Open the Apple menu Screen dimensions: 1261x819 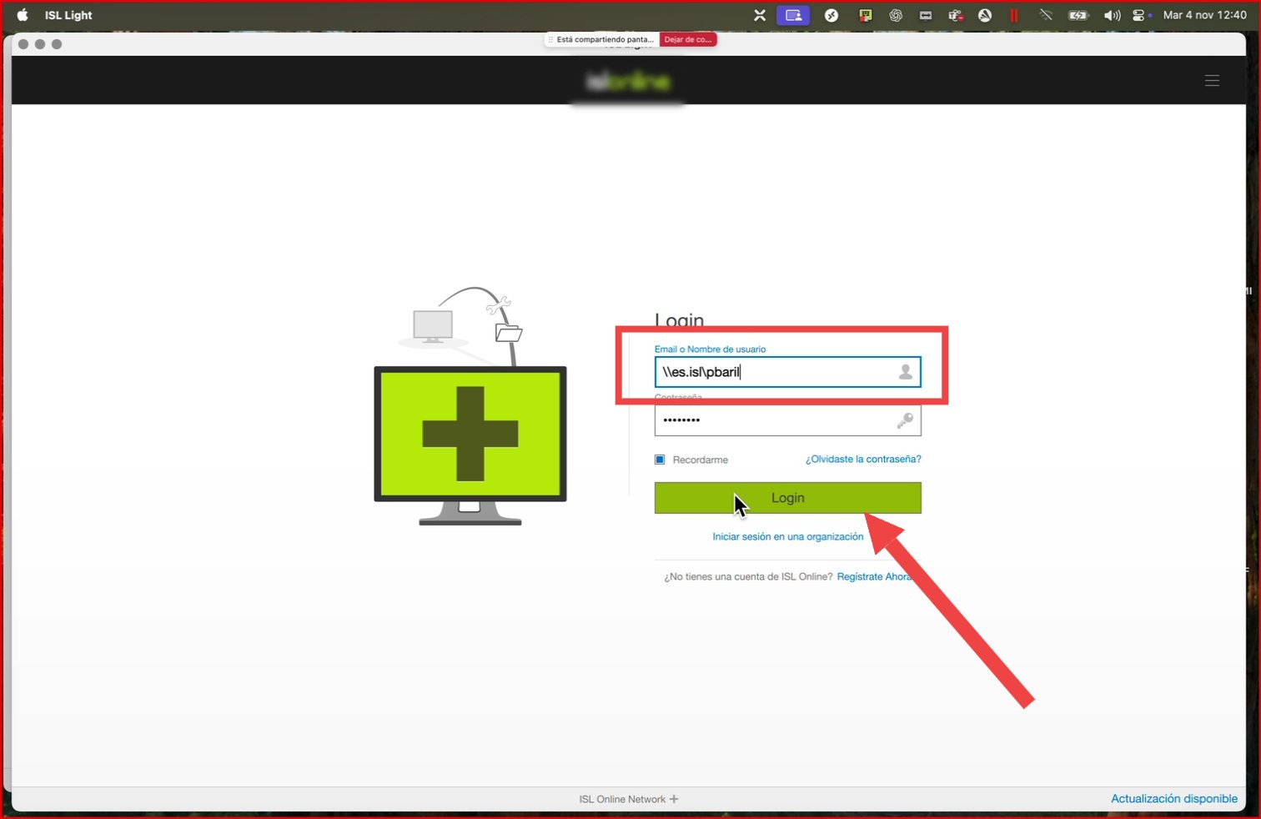(x=23, y=15)
